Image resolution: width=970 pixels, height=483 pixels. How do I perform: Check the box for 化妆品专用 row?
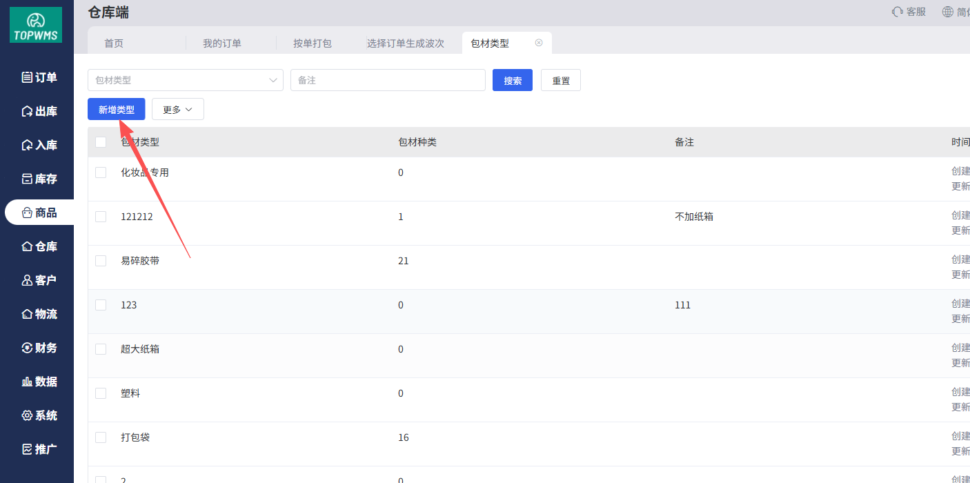[x=101, y=172]
